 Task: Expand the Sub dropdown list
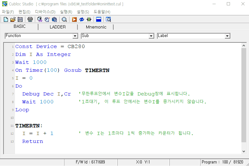[x=151, y=36]
